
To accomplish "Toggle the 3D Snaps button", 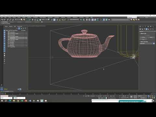I will click(57, 20).
